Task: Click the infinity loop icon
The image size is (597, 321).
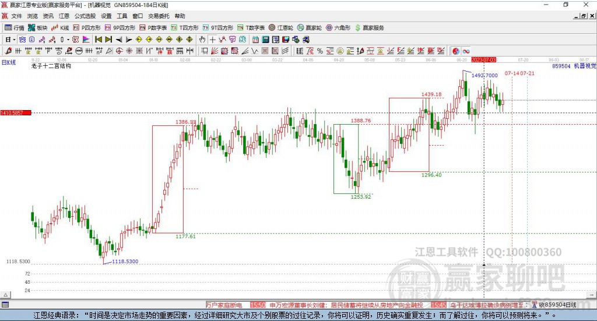Action: click(466, 51)
